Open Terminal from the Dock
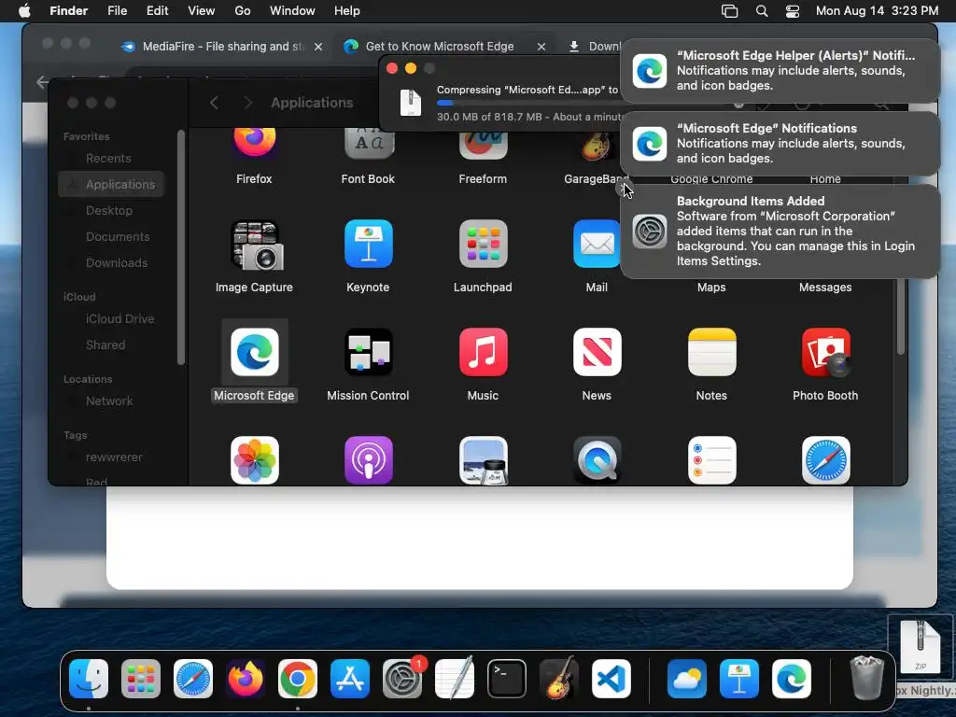956x717 pixels. click(x=507, y=679)
